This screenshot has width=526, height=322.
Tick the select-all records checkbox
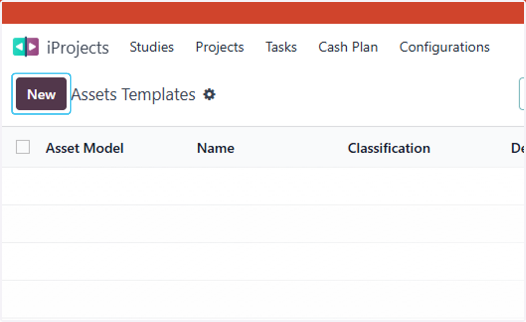(x=23, y=147)
